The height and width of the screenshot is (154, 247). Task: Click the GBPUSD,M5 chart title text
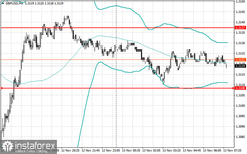click(x=14, y=3)
